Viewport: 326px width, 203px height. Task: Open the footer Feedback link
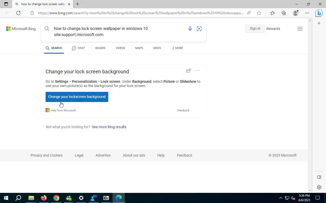coord(184,155)
